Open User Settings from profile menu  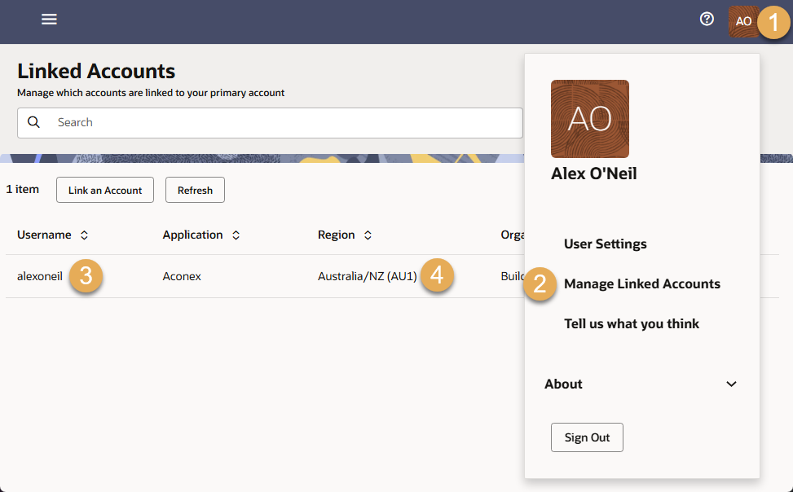tap(605, 244)
